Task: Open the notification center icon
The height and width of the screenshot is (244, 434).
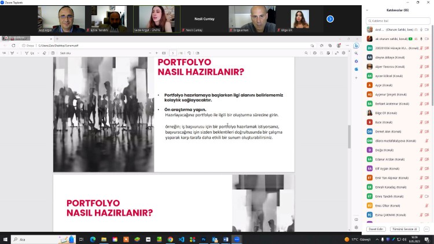Action: [427, 239]
